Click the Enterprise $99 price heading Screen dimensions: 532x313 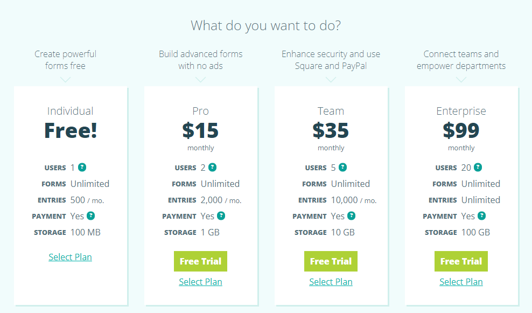click(x=461, y=130)
